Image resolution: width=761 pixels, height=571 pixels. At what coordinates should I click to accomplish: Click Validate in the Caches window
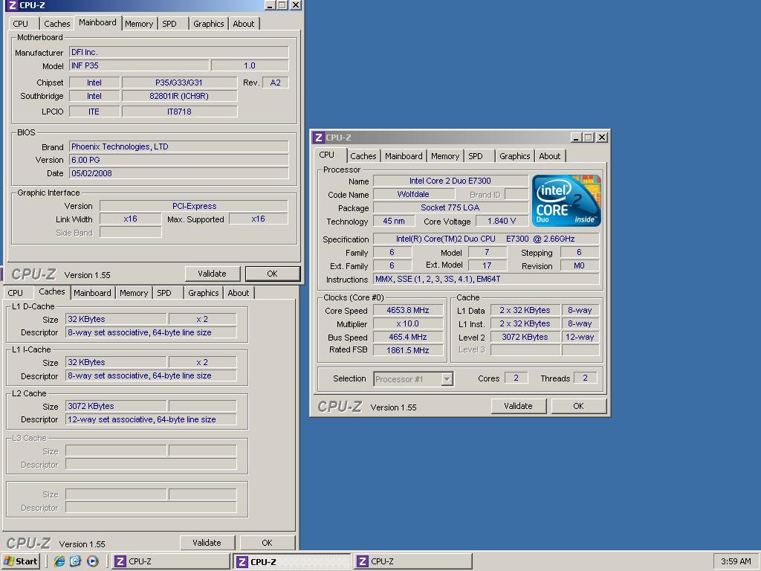click(207, 543)
